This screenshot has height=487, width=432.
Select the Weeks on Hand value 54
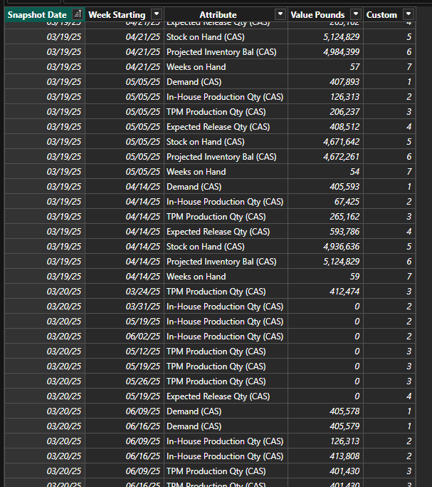point(354,172)
